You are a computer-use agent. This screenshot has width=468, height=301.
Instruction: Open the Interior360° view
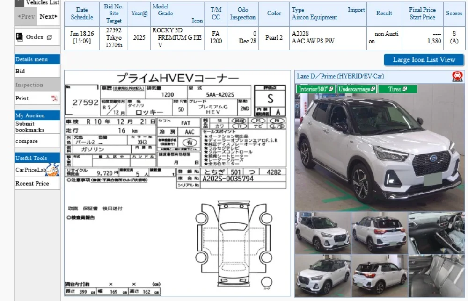pos(316,89)
